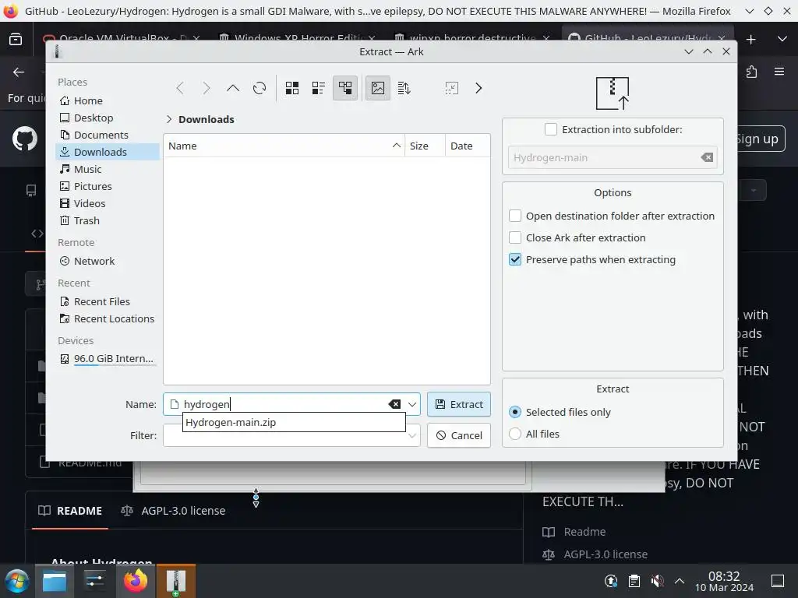
Task: Open the Filter dropdown arrow
Action: pos(412,435)
